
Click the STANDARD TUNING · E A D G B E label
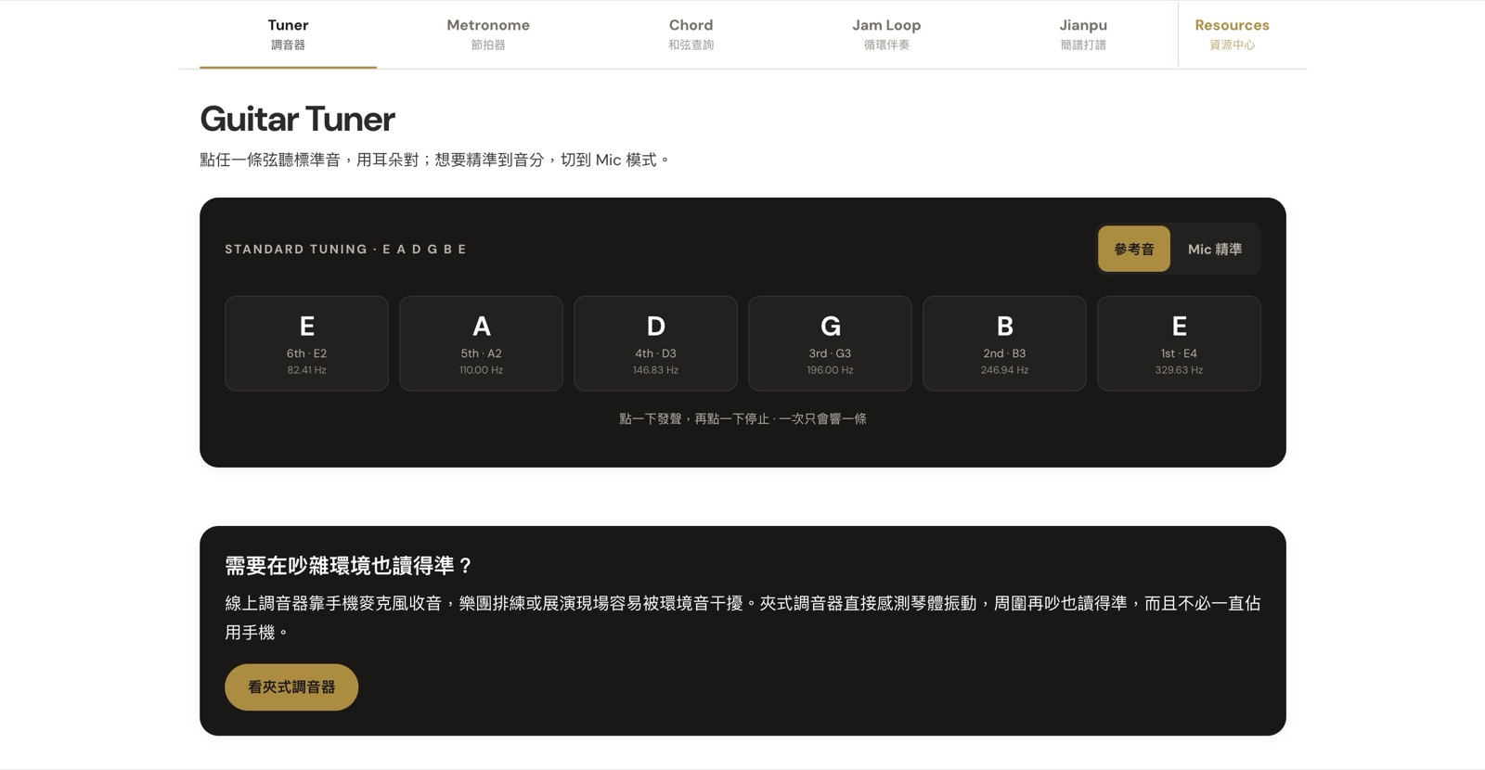pos(345,249)
